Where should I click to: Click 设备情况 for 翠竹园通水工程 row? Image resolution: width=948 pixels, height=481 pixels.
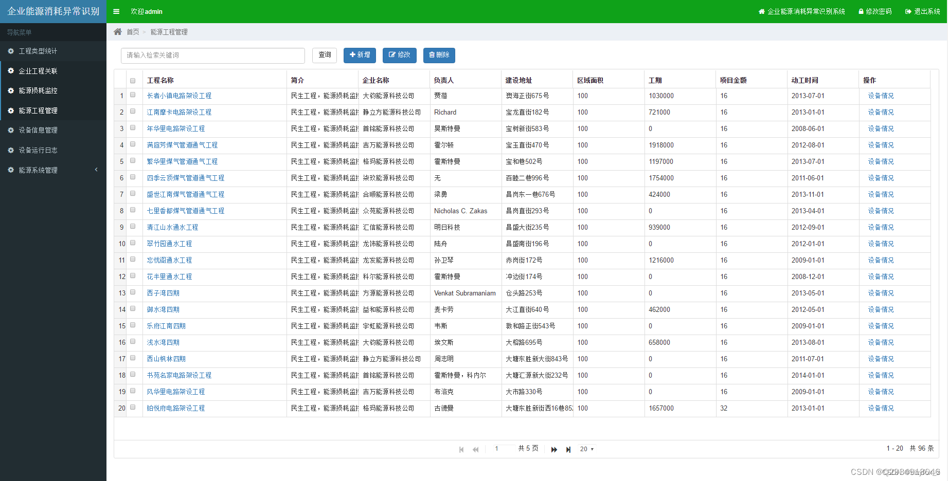[881, 244]
